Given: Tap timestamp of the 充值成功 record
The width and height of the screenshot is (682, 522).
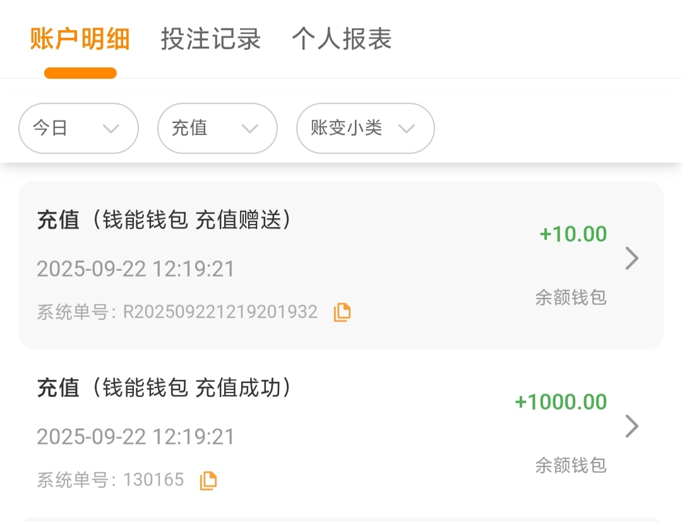Looking at the screenshot, I should coord(136,437).
